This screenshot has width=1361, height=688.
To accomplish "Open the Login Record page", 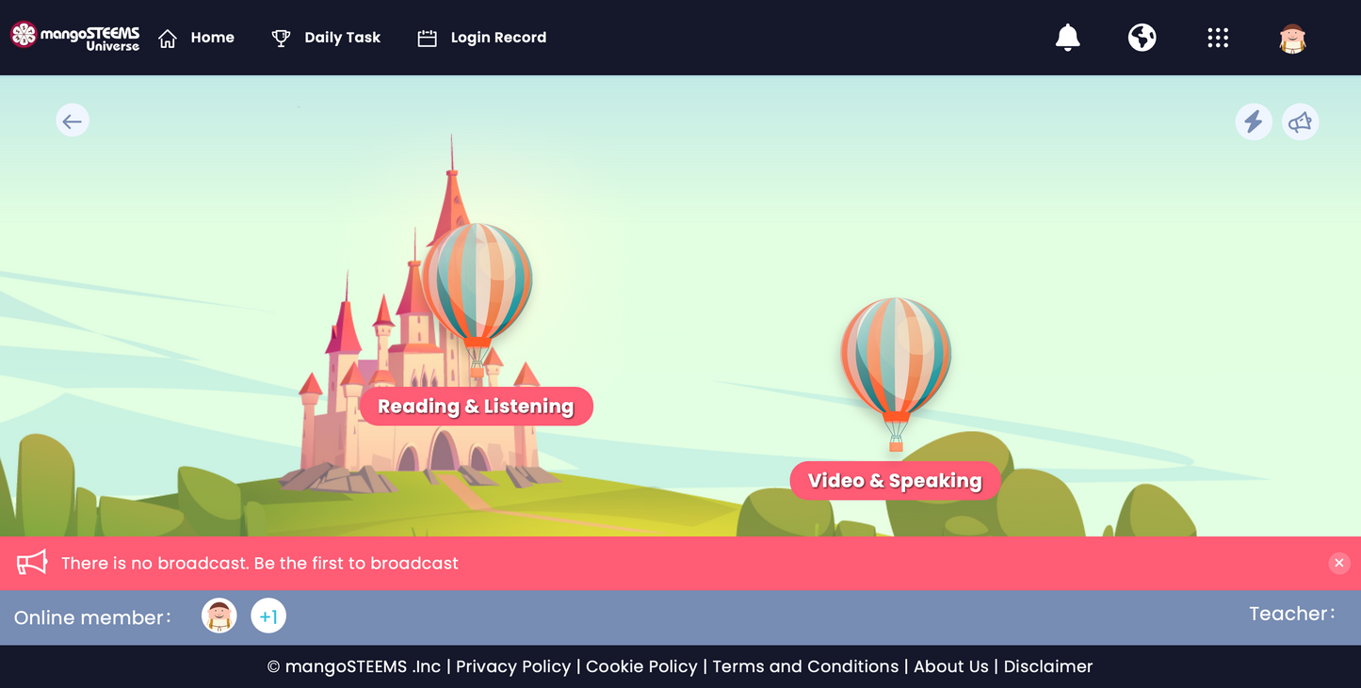I will (481, 38).
